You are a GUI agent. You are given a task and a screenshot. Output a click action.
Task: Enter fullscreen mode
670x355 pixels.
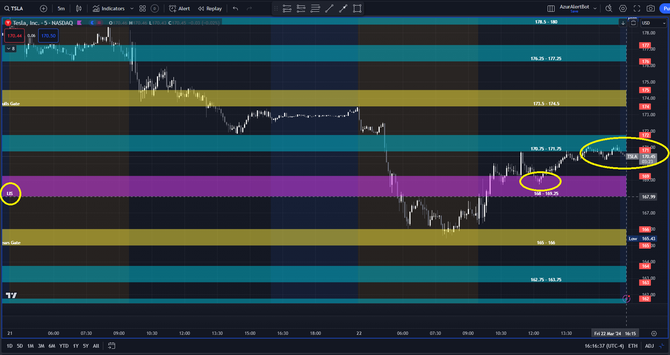636,8
